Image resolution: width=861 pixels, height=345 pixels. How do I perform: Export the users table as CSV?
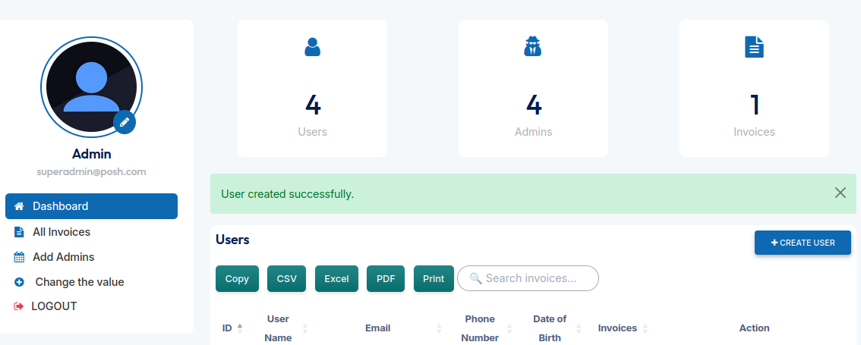pos(286,278)
